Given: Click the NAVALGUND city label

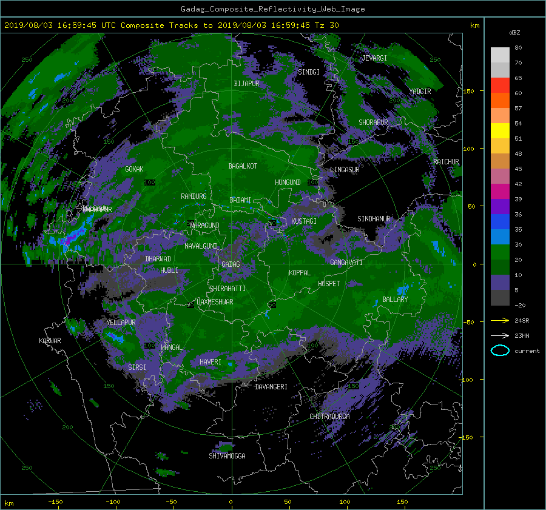Looking at the screenshot, I should click(x=201, y=246).
